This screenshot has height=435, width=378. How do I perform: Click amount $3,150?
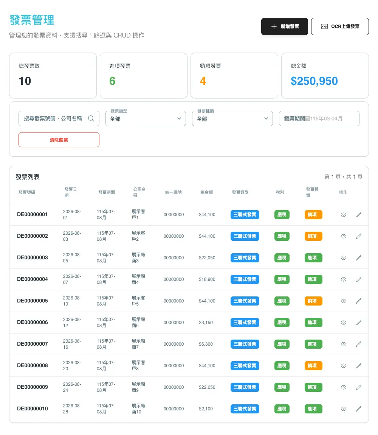point(206,323)
